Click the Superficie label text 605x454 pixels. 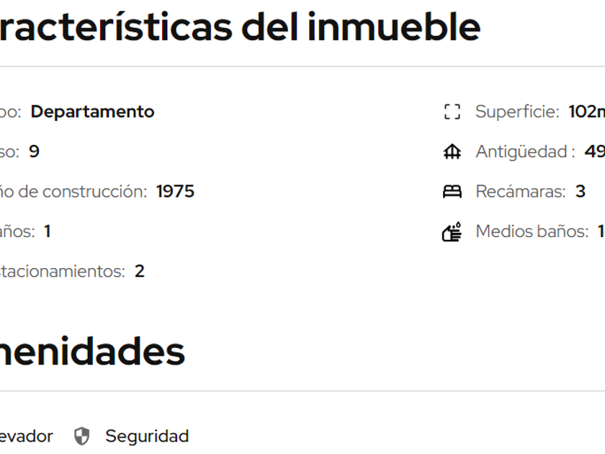pos(517,112)
